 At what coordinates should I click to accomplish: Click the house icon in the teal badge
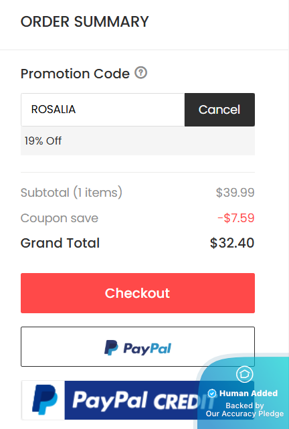[244, 374]
